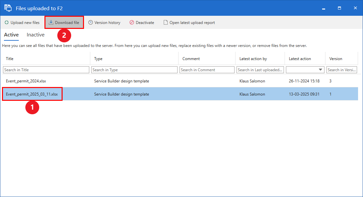Image resolution: width=363 pixels, height=197 pixels.
Task: Select the Event_permit_2025_03_11.xlsx file
Action: (32, 94)
